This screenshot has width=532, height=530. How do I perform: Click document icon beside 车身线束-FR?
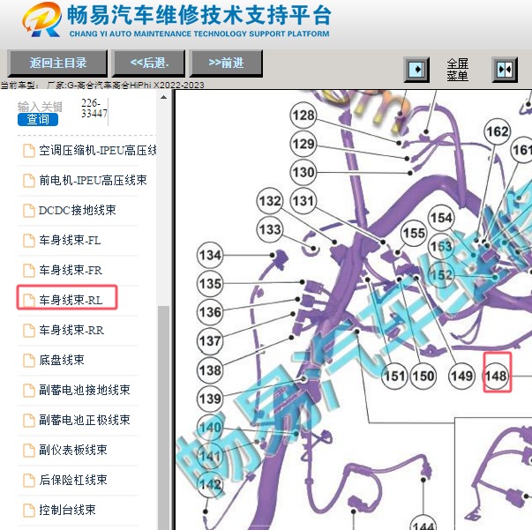point(29,270)
